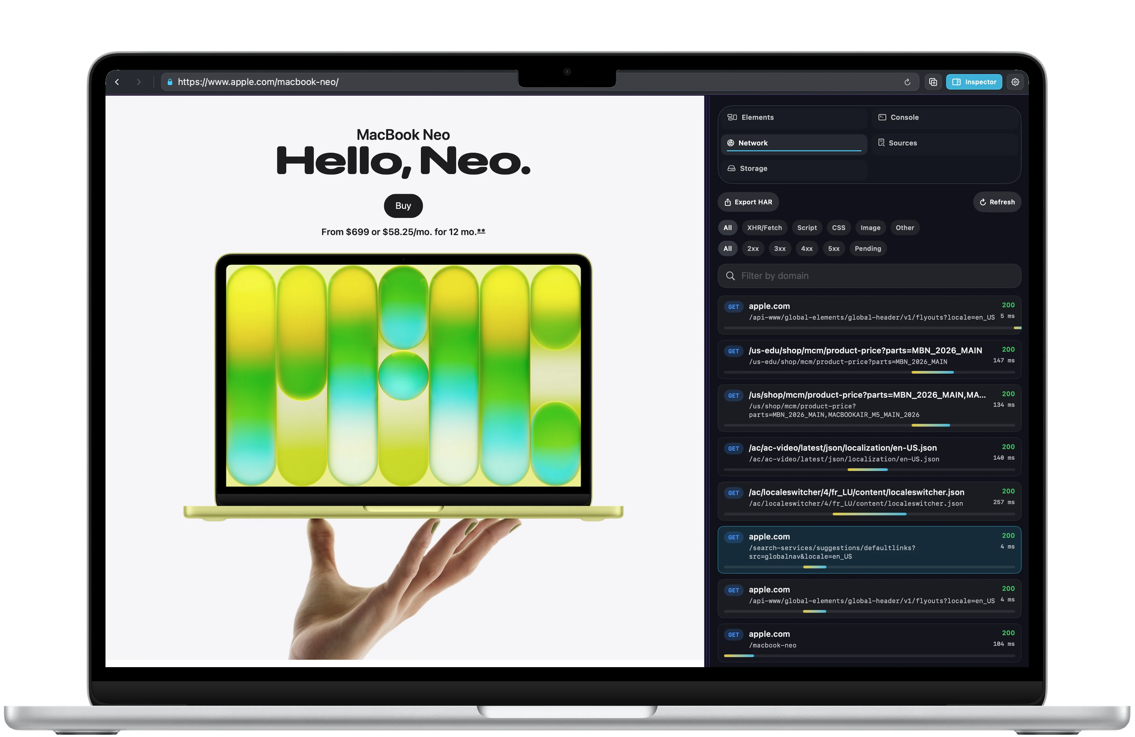Click the Export HAR share icon

pos(727,202)
